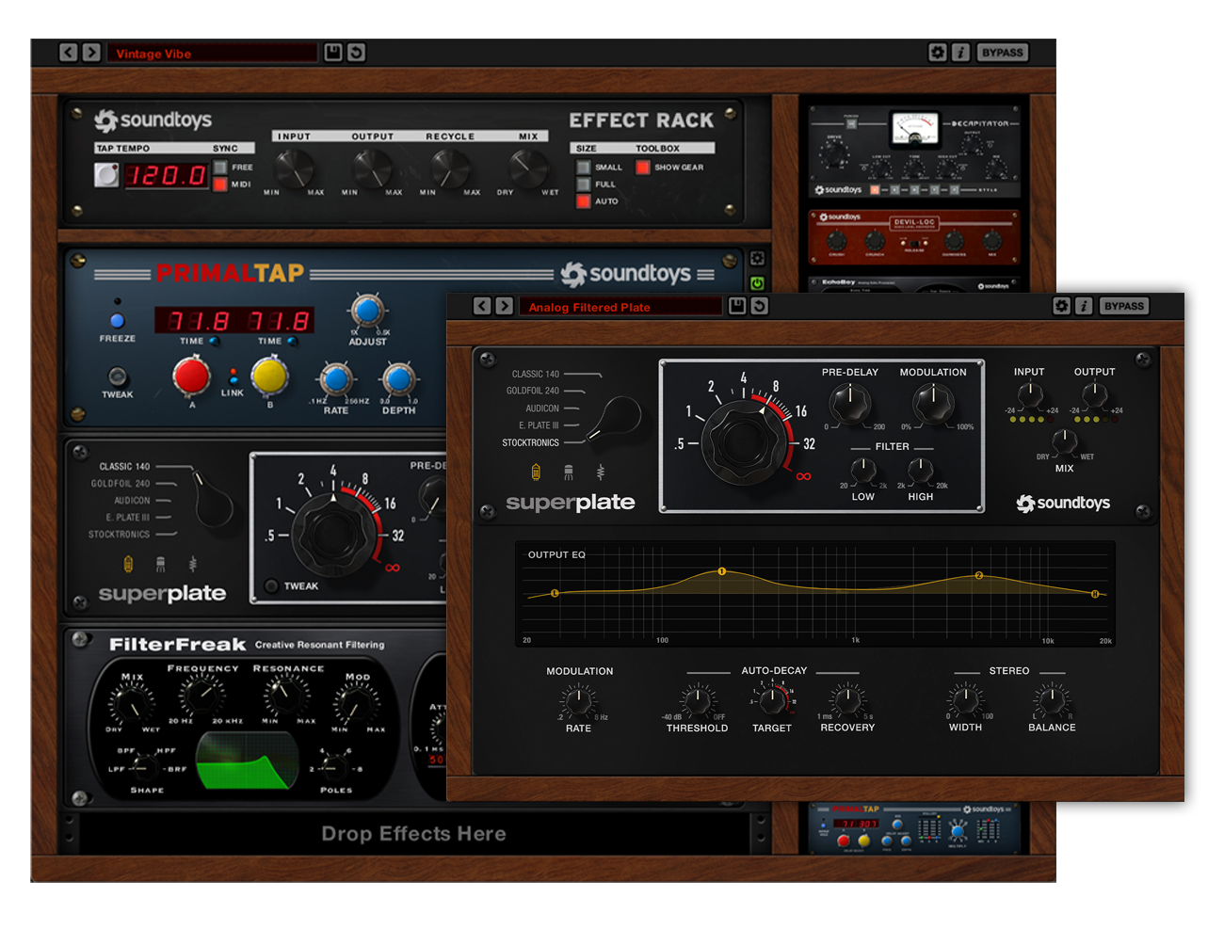Select PrimalTap thumbnail in gear list
Viewport: 1224px width, 945px height.
[914, 828]
